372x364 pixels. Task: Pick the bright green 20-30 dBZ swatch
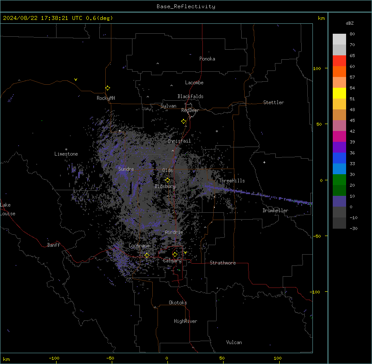339,180
